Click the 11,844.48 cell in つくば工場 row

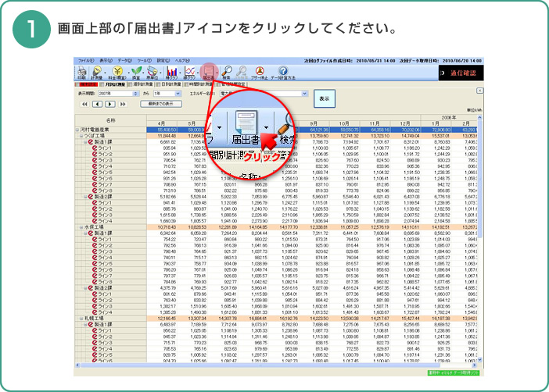162,136
